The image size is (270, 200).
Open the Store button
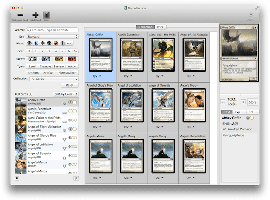252,102
